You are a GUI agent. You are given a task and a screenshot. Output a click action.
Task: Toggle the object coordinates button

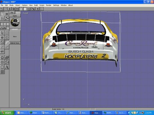pyautogui.click(x=4, y=28)
